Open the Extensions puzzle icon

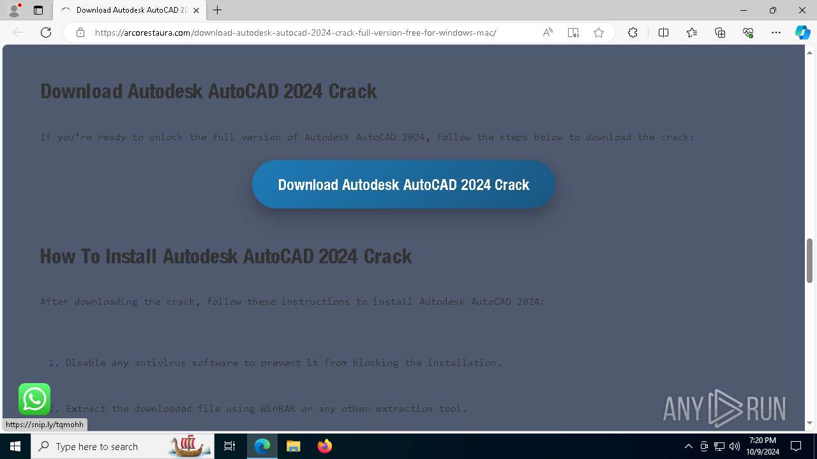633,33
